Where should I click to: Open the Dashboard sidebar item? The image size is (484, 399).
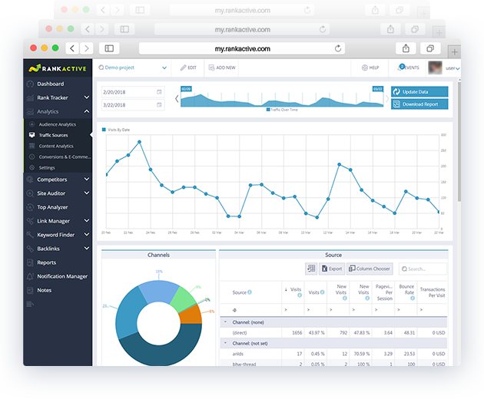(x=50, y=84)
